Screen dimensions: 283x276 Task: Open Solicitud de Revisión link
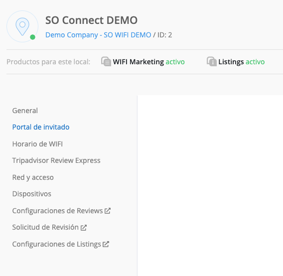45,227
